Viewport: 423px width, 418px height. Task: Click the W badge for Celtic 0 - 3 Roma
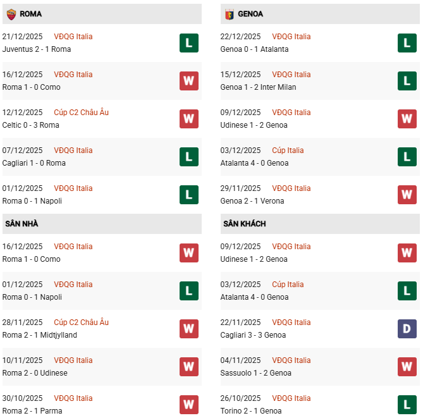[188, 119]
